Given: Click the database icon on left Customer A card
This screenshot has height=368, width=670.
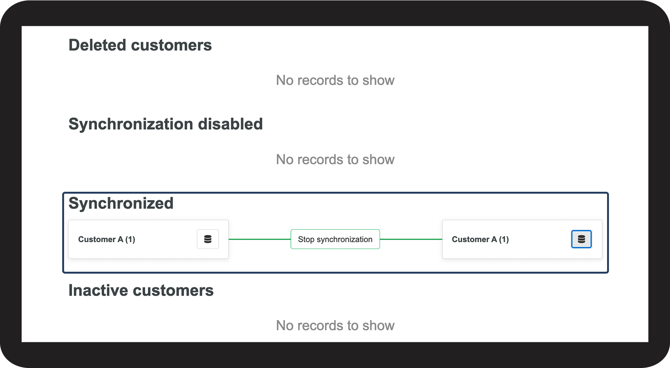Looking at the screenshot, I should [x=208, y=239].
